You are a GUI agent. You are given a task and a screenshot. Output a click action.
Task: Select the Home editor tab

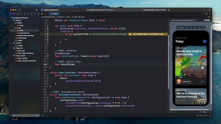(x=55, y=14)
